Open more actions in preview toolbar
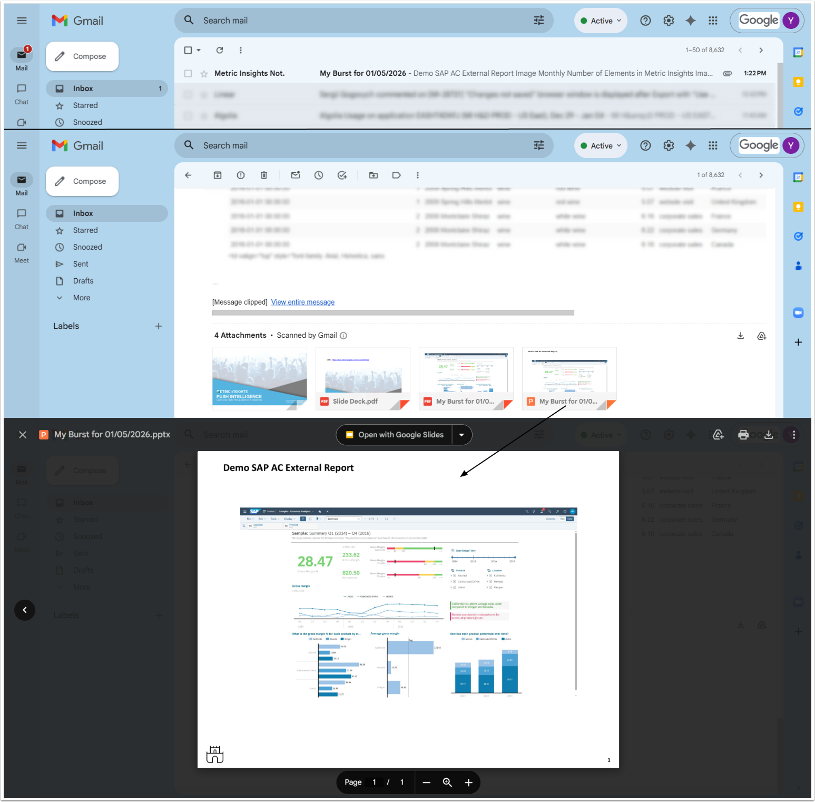 point(794,435)
